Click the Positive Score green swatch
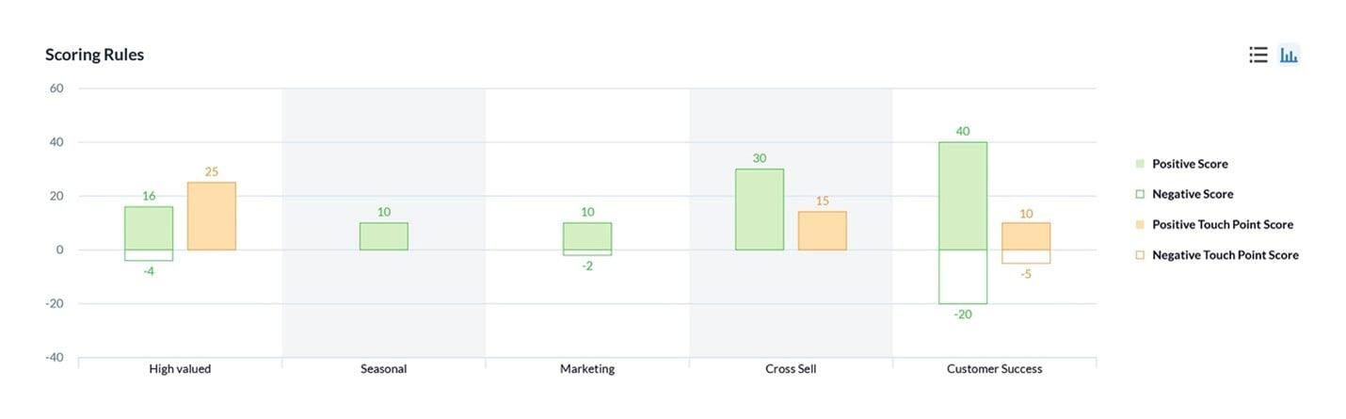The height and width of the screenshot is (419, 1346). (x=1140, y=164)
